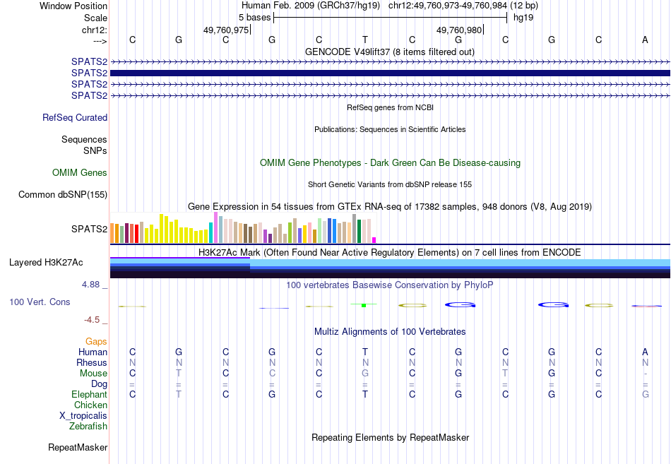Open RefSeq genes from NCBI title
Image resolution: width=671 pixels, height=464 pixels.
coord(390,107)
